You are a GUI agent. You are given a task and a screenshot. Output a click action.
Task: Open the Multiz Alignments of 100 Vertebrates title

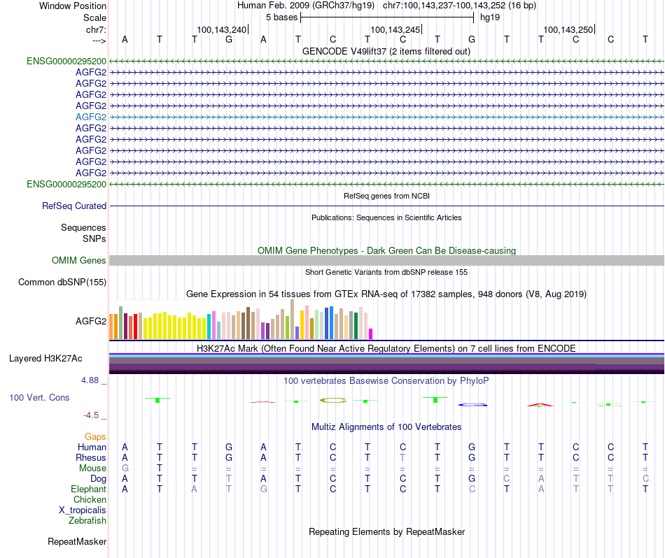pos(386,427)
